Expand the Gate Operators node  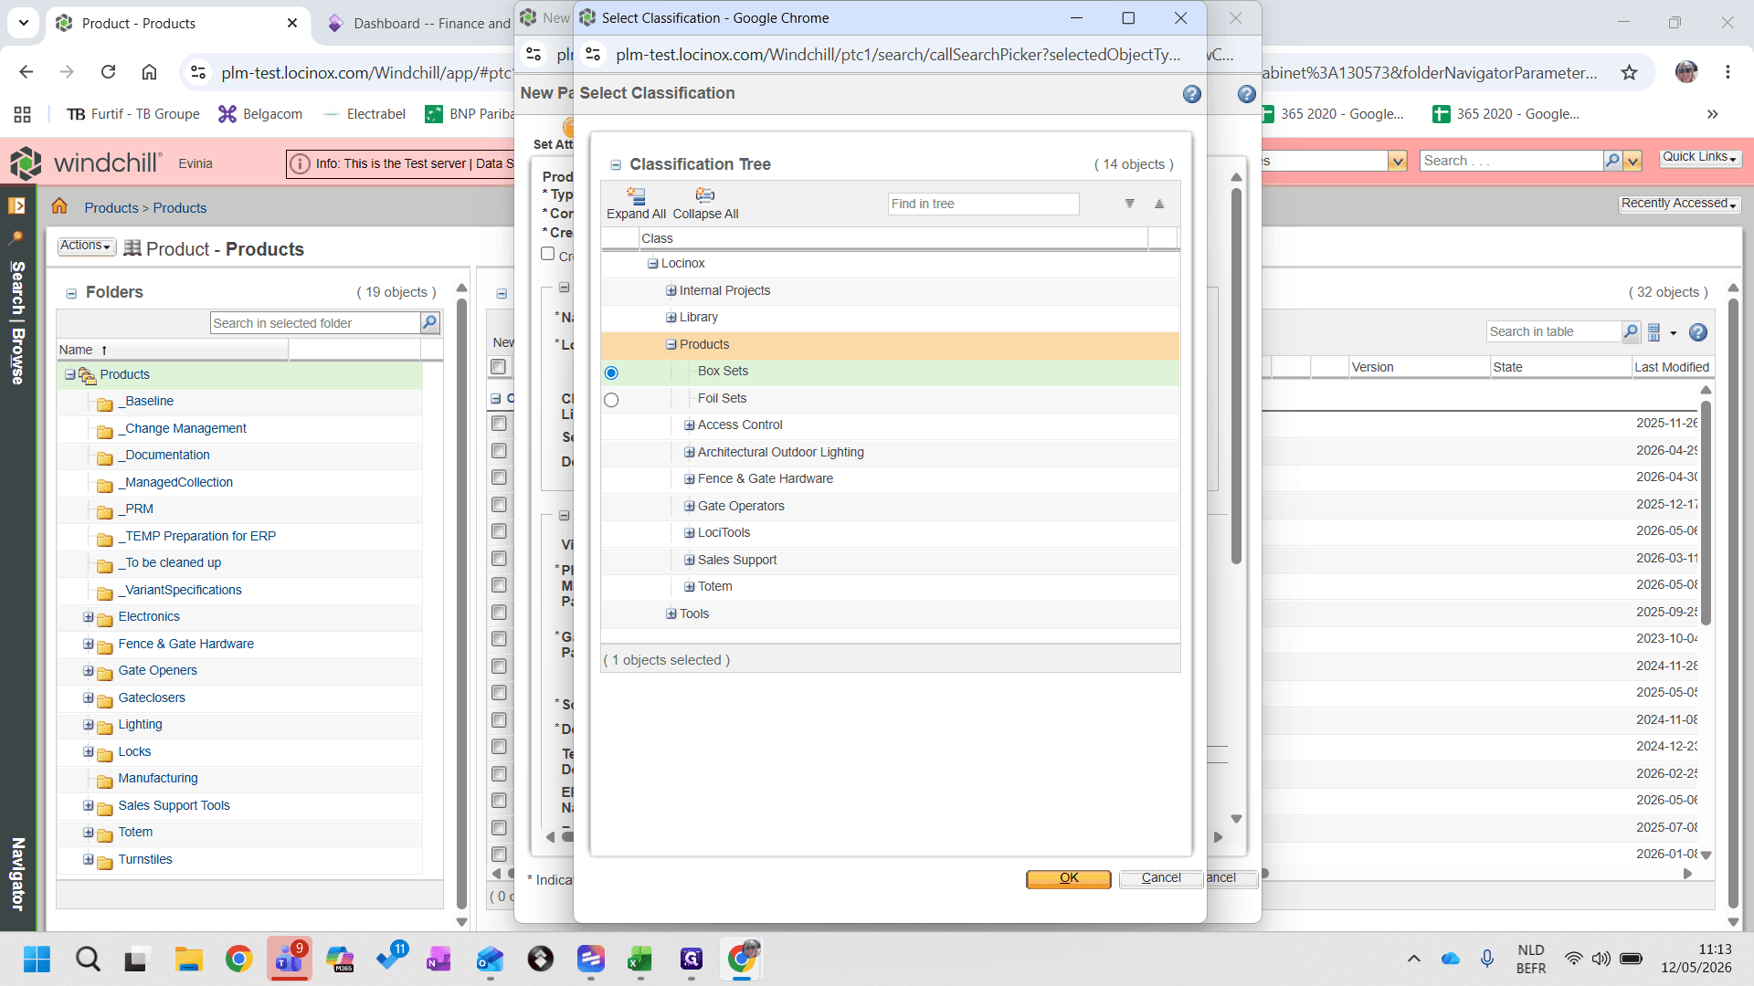pos(690,506)
